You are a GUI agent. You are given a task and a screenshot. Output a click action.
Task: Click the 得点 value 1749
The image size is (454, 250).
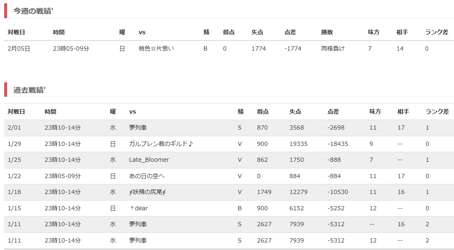tap(264, 192)
